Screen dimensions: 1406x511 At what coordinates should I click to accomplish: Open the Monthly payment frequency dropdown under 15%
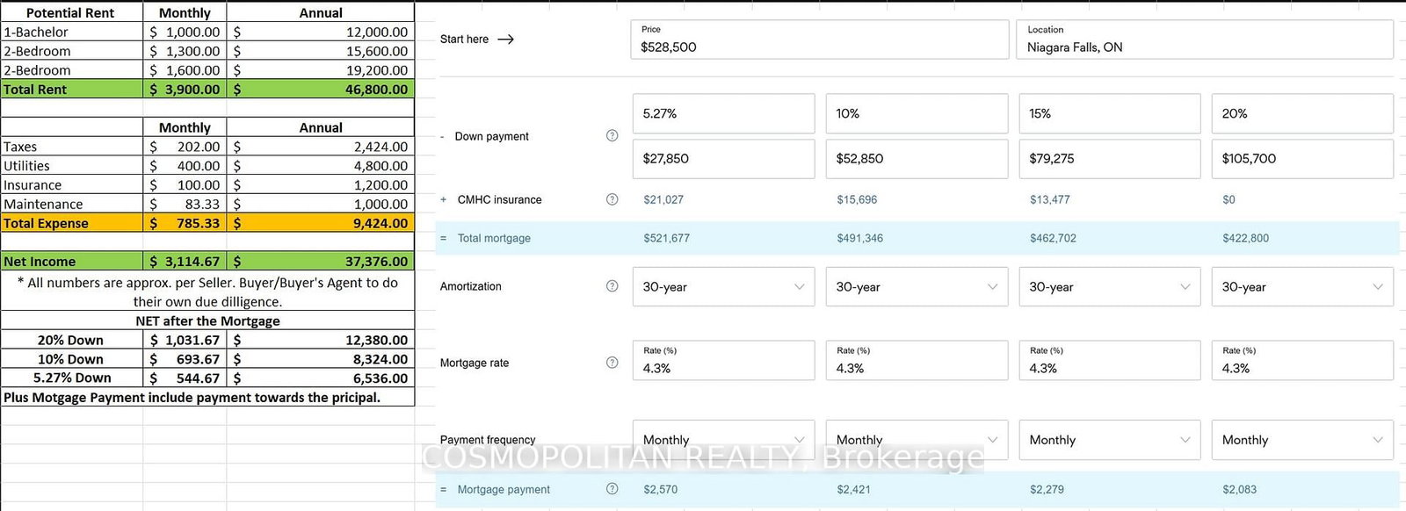pyautogui.click(x=1109, y=440)
